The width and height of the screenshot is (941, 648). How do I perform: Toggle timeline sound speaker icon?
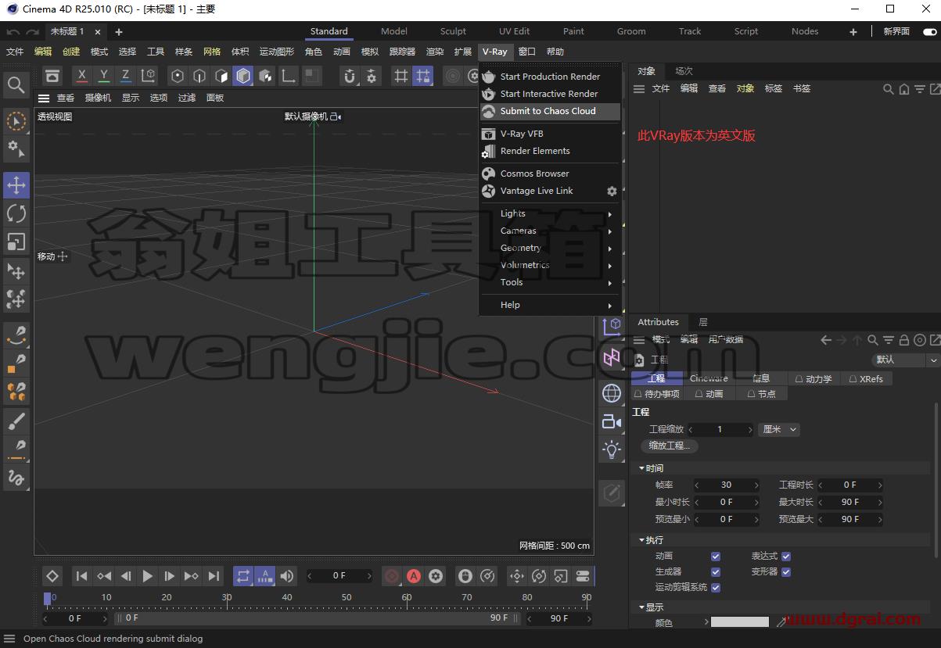pos(287,576)
